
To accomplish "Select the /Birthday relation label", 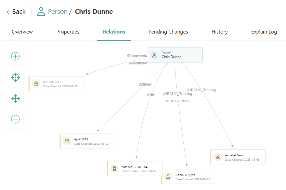I will click(145, 84).
